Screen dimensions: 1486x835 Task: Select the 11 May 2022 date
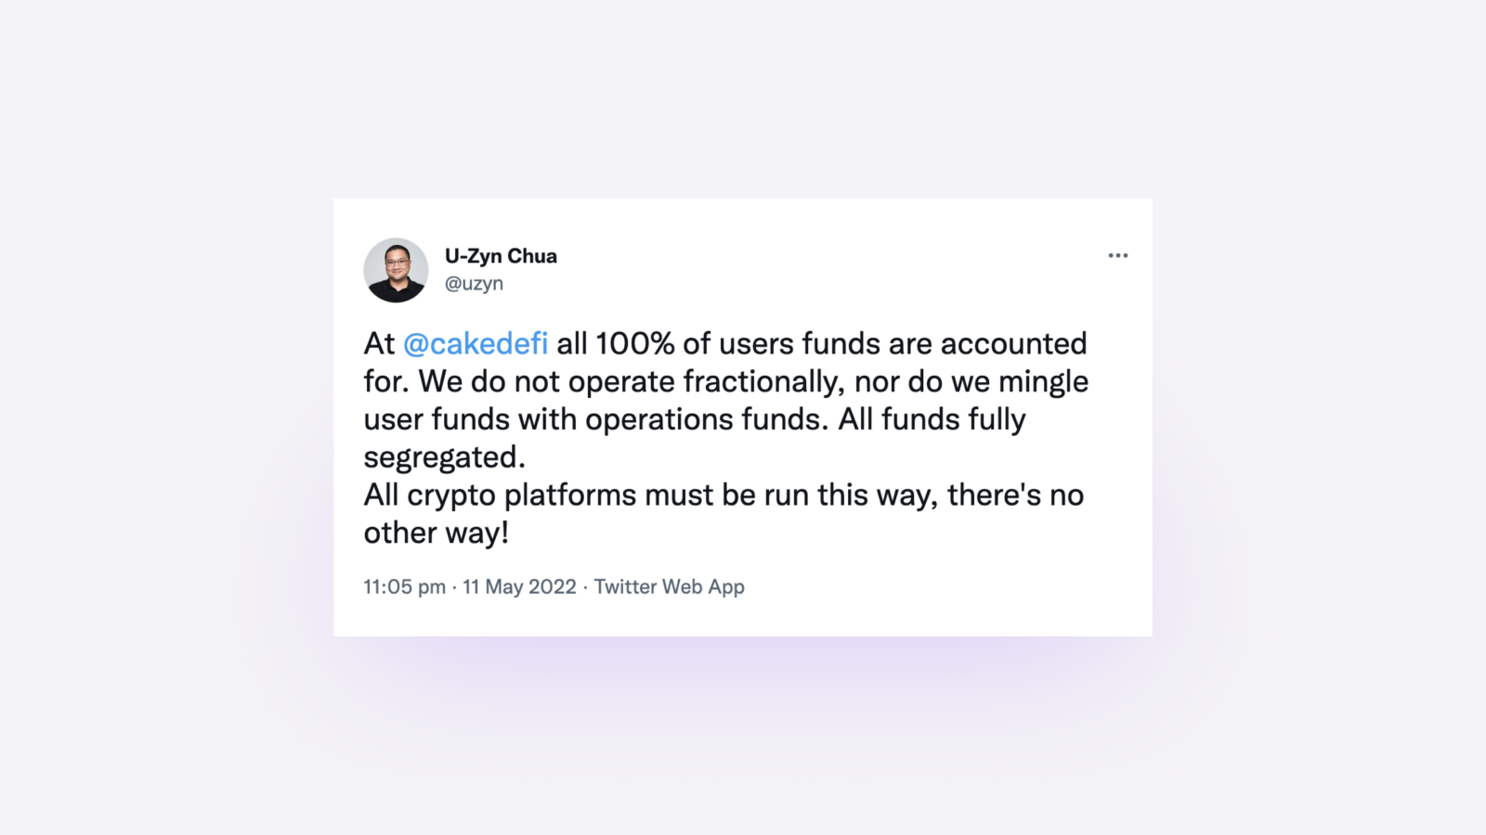coord(519,586)
